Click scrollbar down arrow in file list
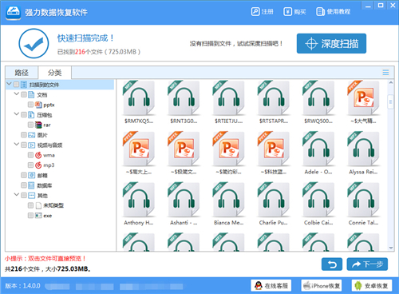Screen dimensions: 399x294 coord(391,248)
